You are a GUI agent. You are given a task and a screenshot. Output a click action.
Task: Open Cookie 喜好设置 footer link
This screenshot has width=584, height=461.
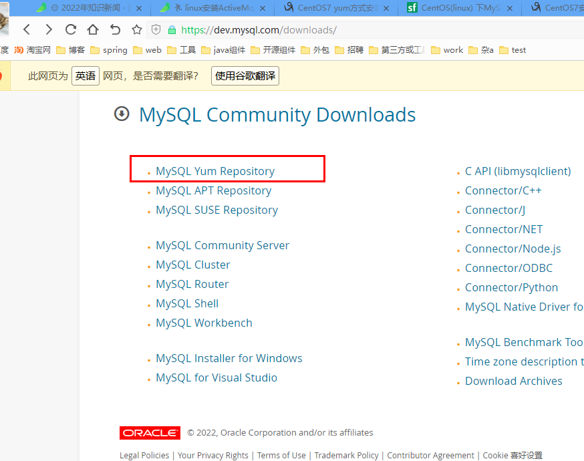tap(513, 455)
